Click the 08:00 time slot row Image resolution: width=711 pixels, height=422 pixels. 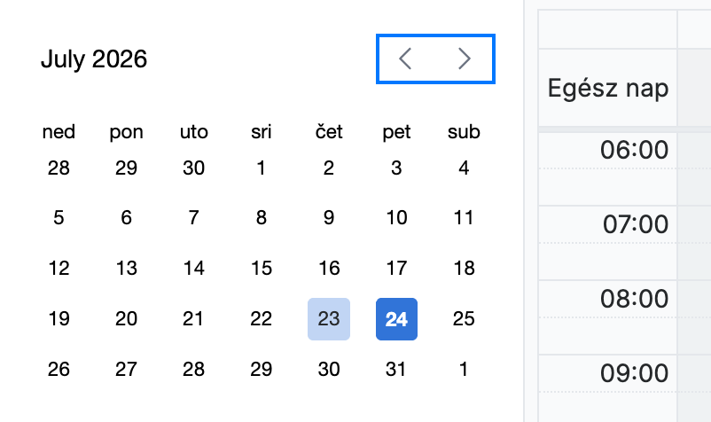click(x=625, y=317)
